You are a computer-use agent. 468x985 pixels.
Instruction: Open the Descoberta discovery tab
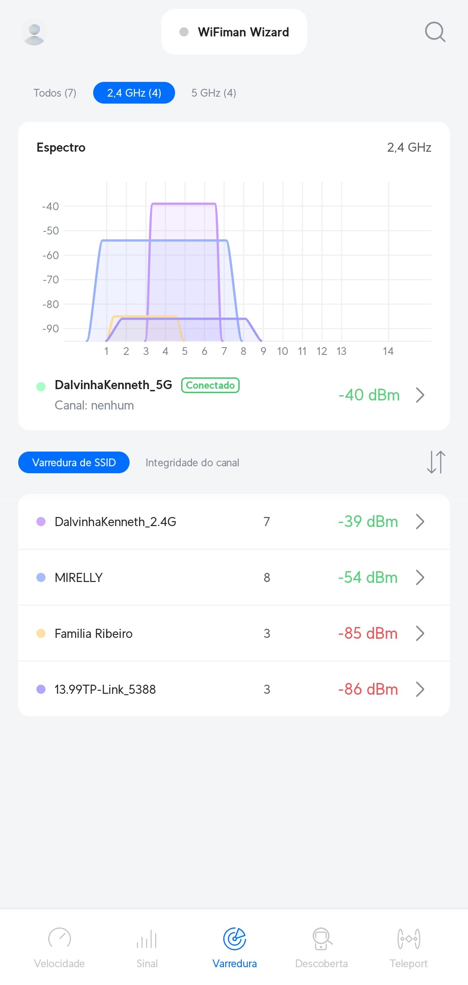coord(322,948)
